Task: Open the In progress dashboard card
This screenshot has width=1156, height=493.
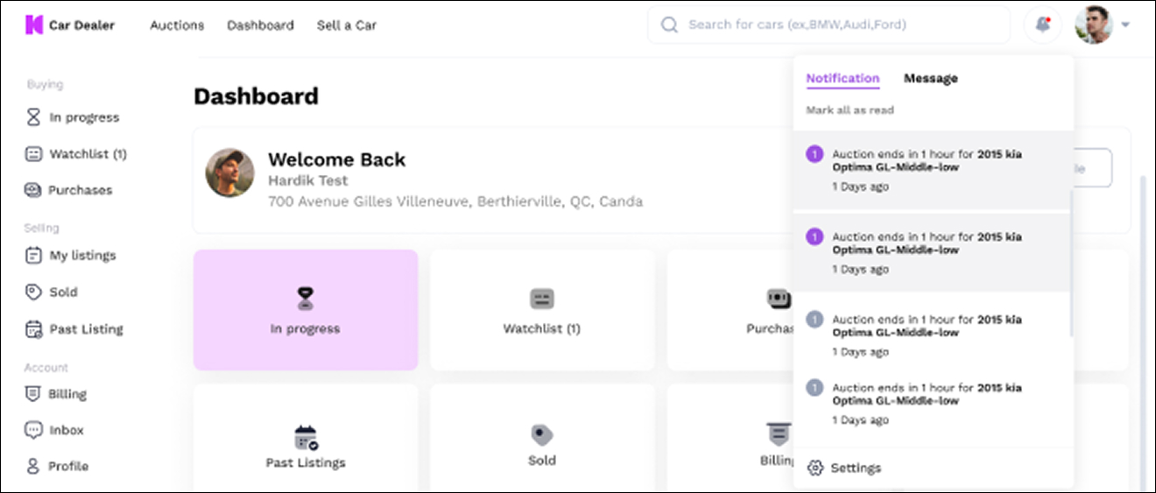Action: tap(306, 310)
